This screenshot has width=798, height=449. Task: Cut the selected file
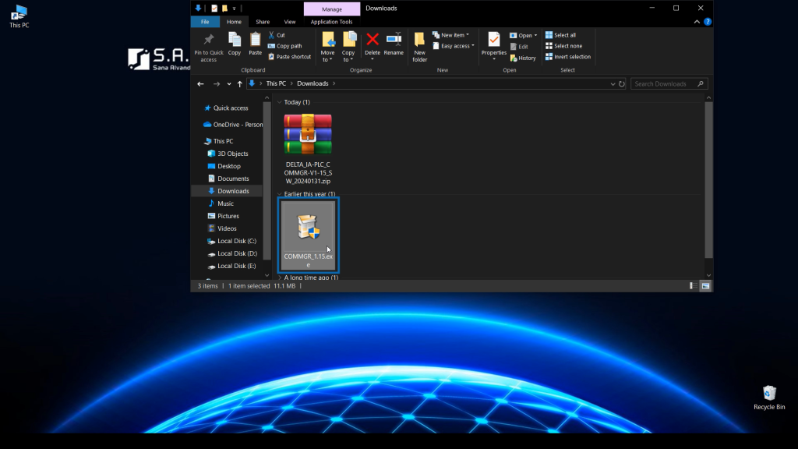click(277, 35)
